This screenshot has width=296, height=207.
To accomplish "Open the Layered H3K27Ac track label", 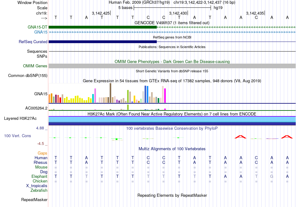I will pos(20,119).
